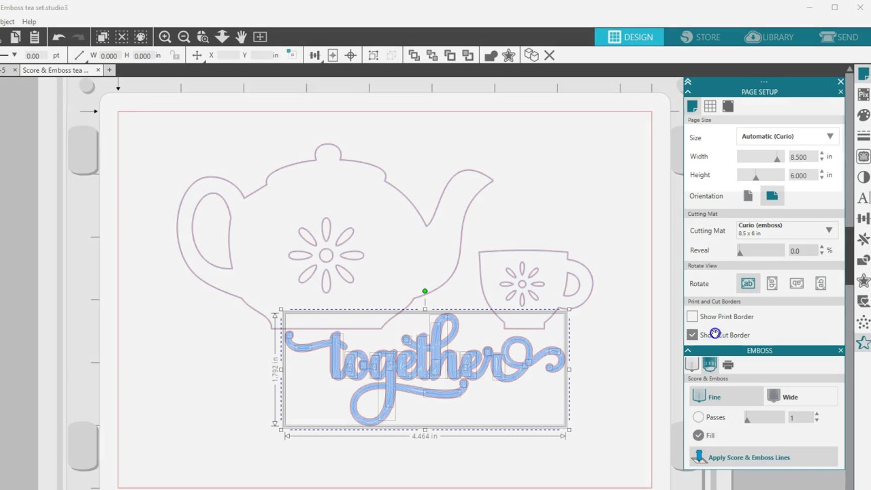Open the Fill color palette panel icon
The width and height of the screenshot is (871, 490).
(864, 116)
